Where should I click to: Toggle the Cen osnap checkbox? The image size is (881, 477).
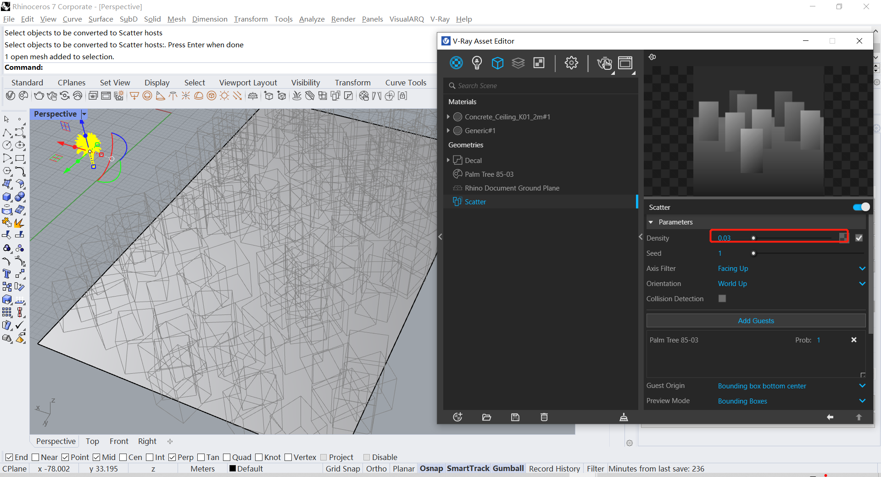pos(123,457)
